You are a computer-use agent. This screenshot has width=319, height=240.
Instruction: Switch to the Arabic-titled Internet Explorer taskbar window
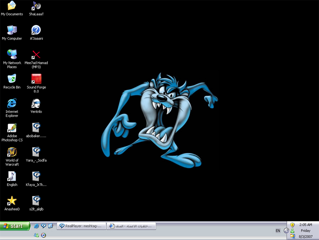(131, 226)
